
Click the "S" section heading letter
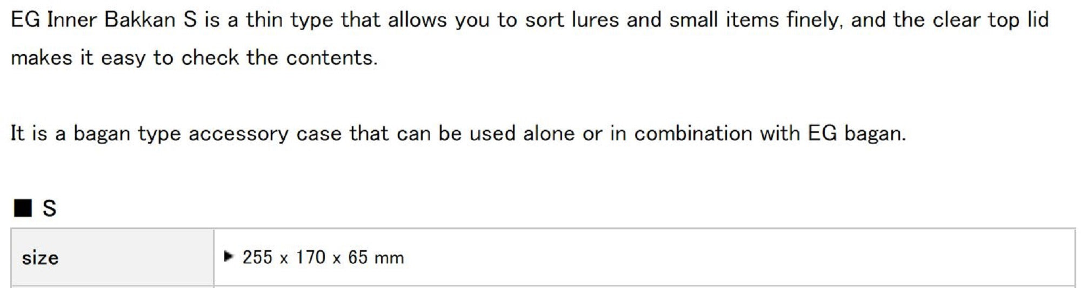tap(49, 208)
